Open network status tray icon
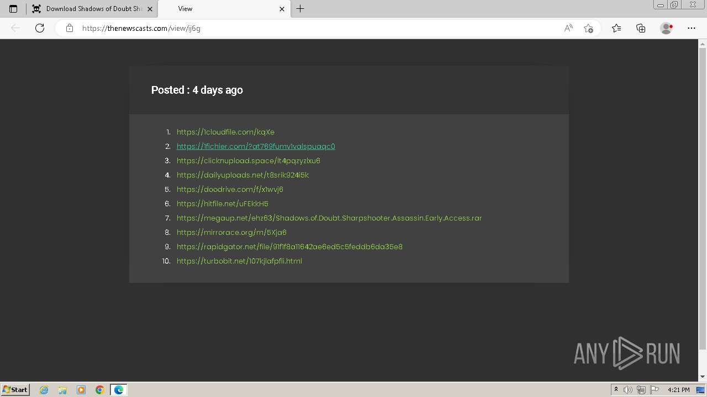The width and height of the screenshot is (707, 397). pos(641,390)
